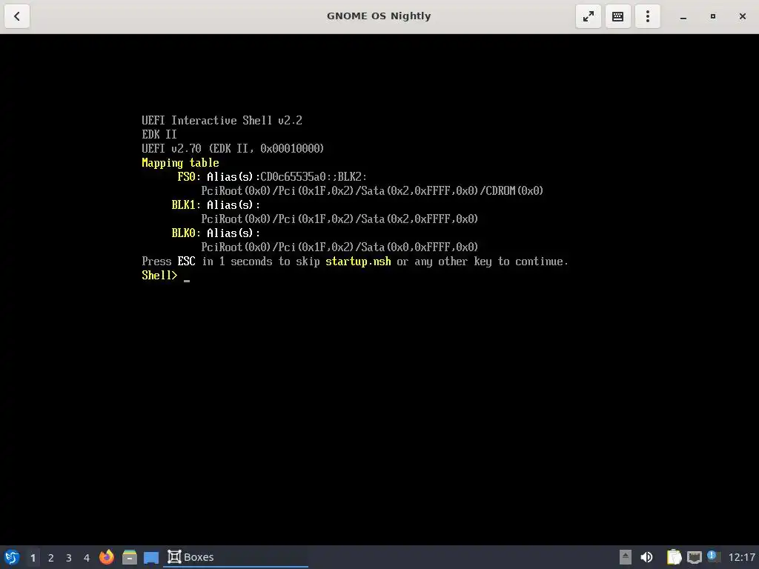Viewport: 759px width, 569px height.
Task: Click the device path ending with CDROM(0x0)
Action: tap(372, 191)
